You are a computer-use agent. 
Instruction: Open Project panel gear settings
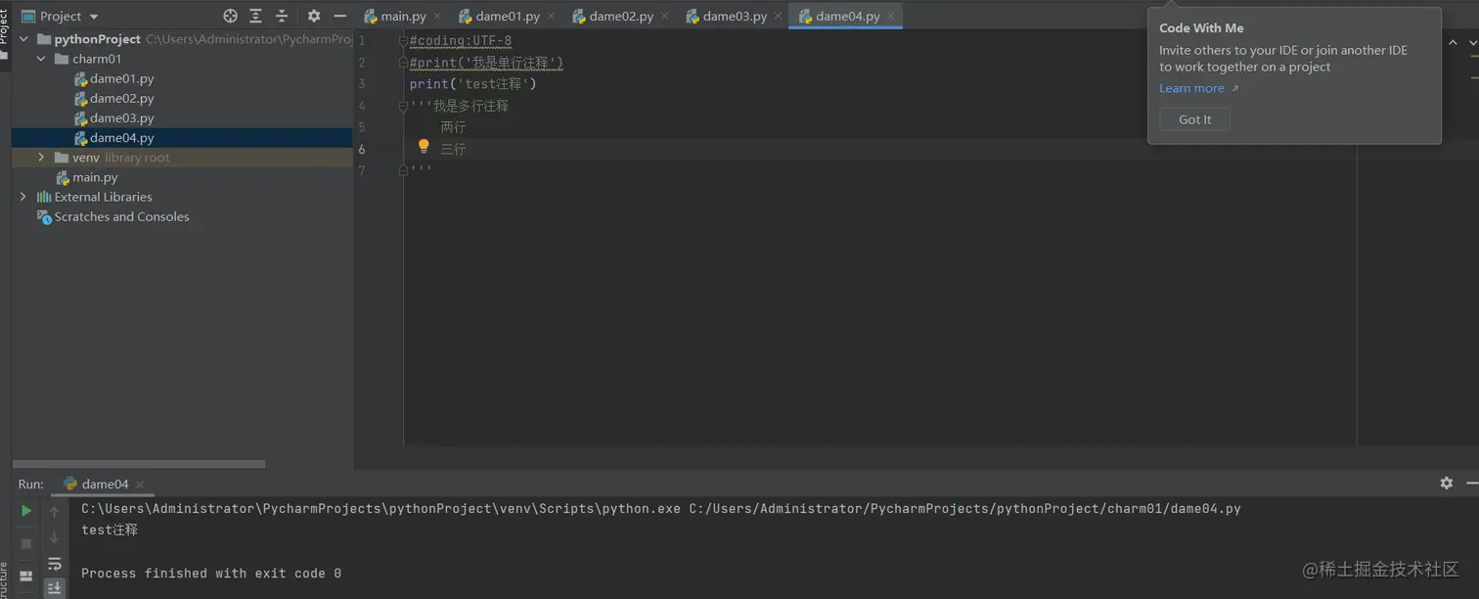click(x=313, y=16)
